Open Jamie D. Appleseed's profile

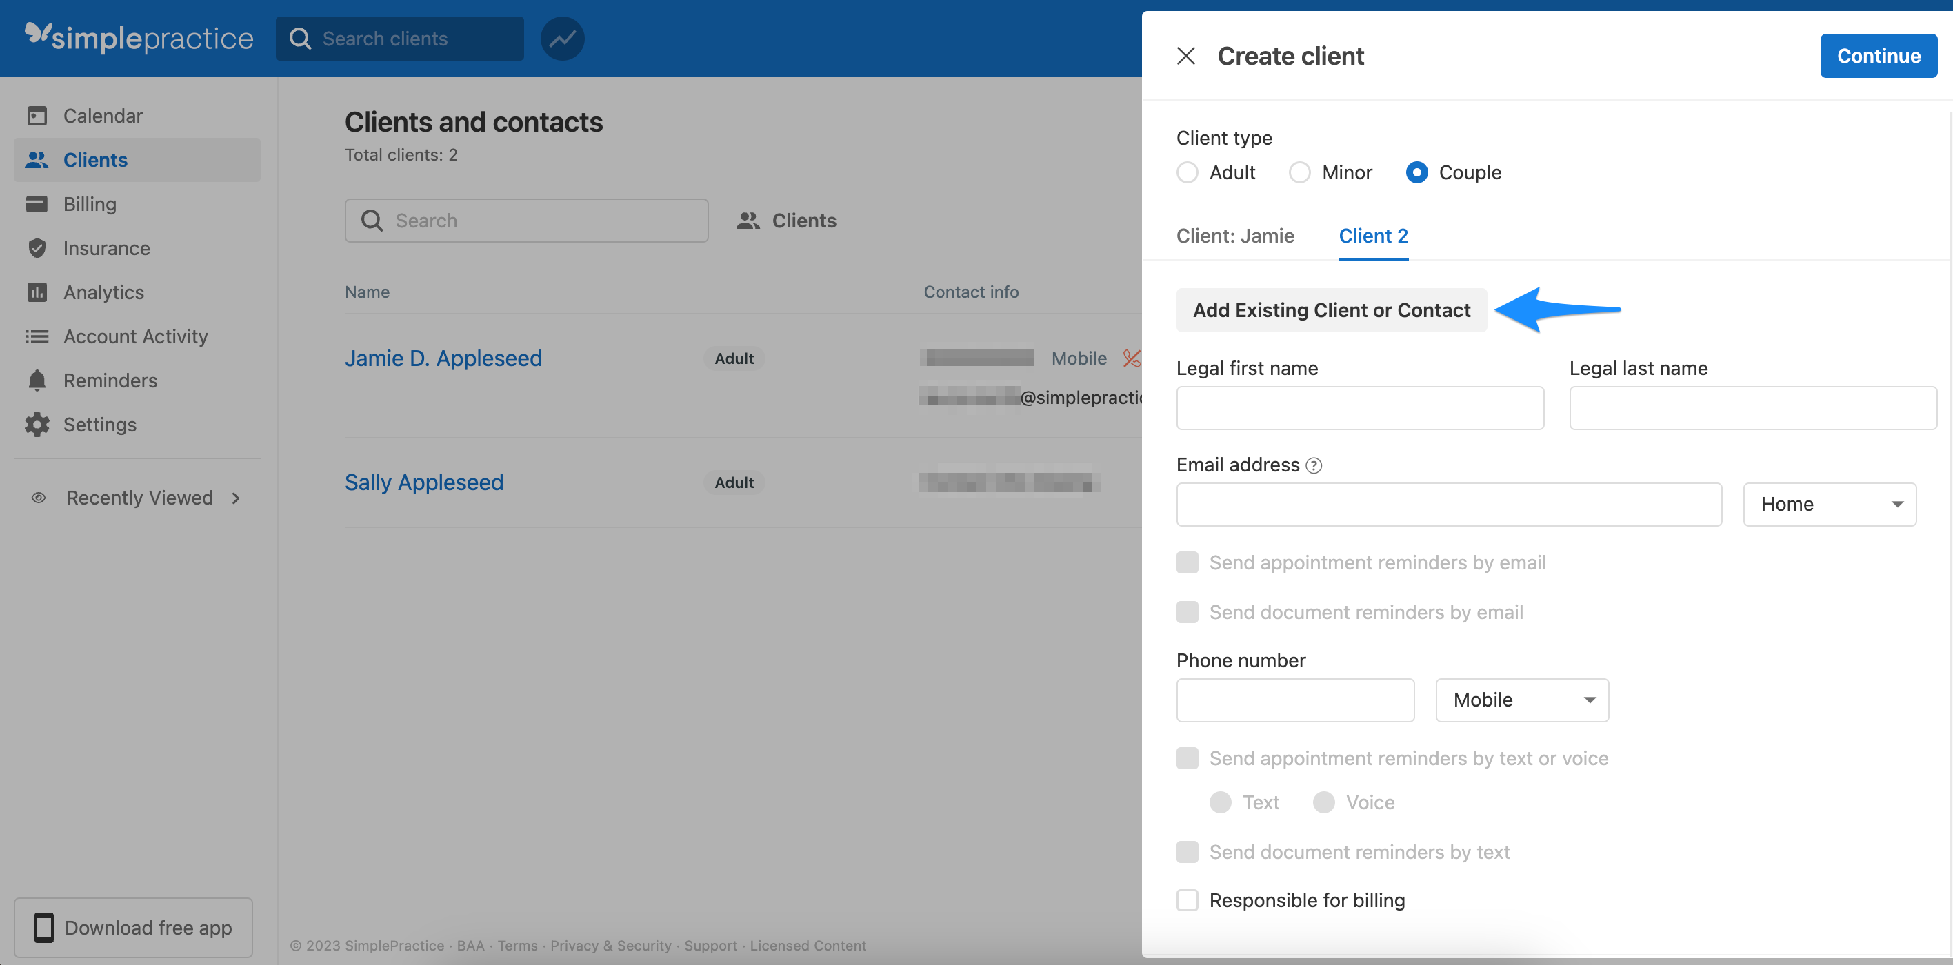(x=443, y=357)
